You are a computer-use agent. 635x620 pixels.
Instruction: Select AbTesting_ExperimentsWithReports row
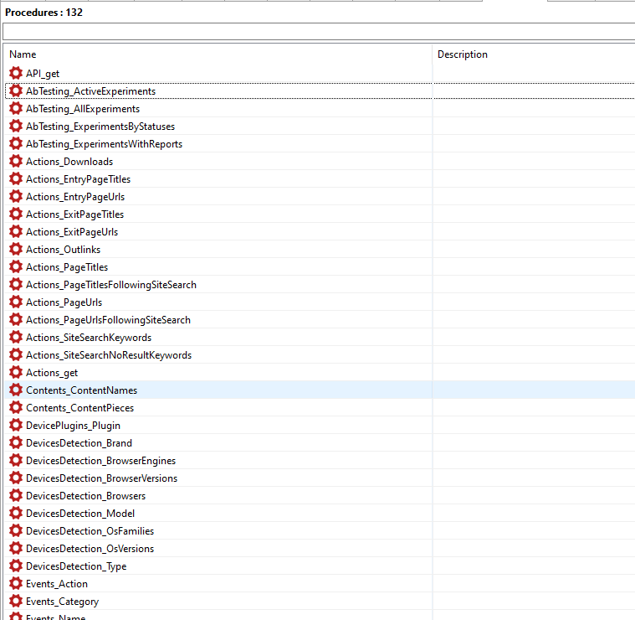[104, 144]
